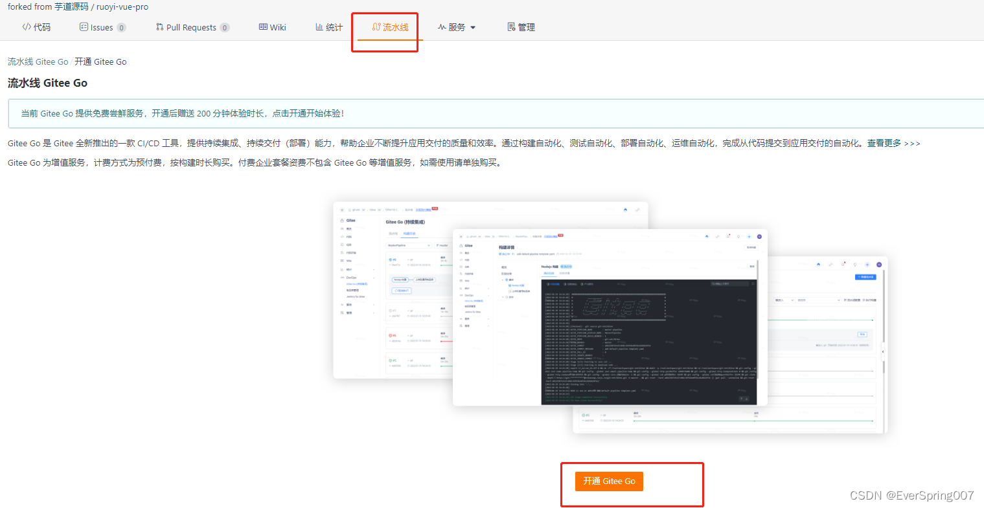
Task: Open the ruoyi-vue-pro fork source link
Action: (122, 6)
